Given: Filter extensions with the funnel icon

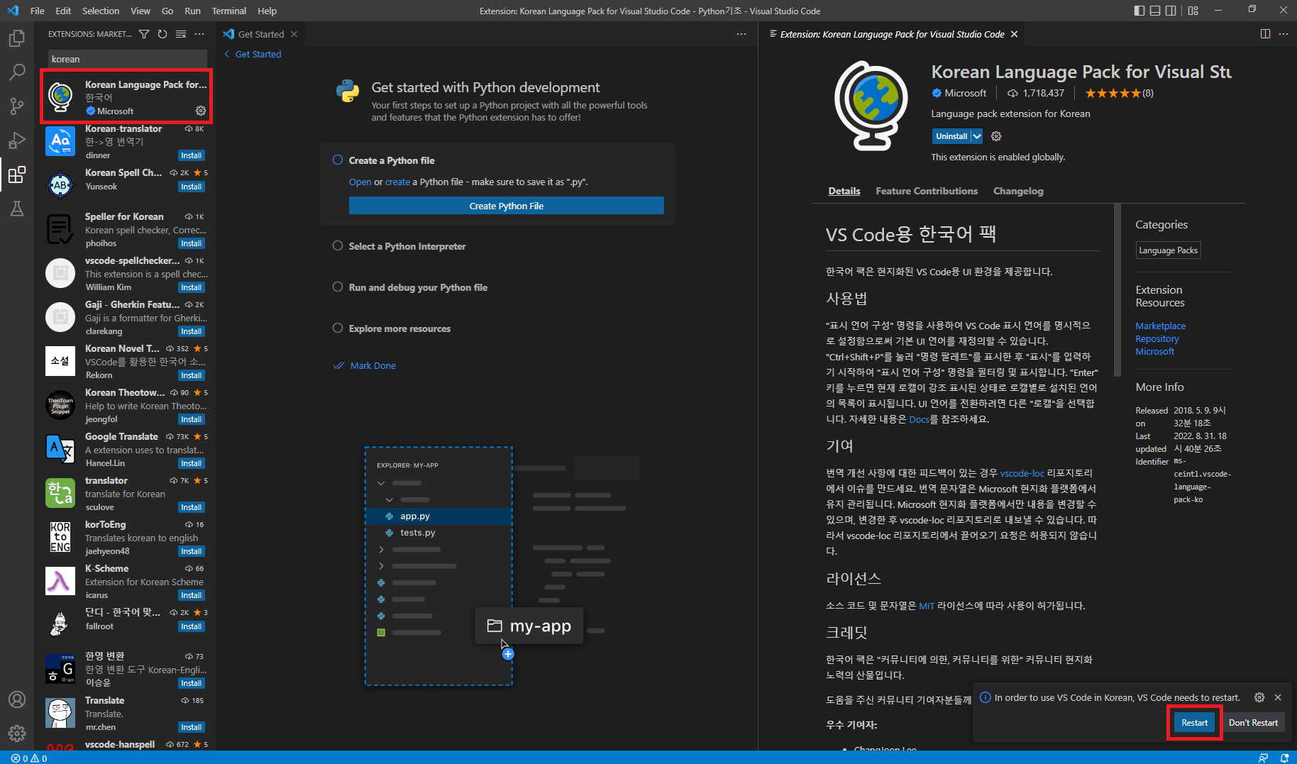Looking at the screenshot, I should point(144,34).
